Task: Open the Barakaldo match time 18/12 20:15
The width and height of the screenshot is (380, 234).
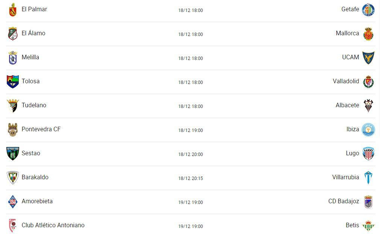Action: pos(191,178)
